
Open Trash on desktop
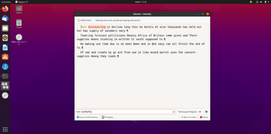(19, 24)
